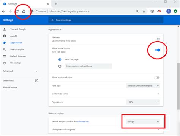Open Default browser section
Viewport: 180px width, 136px height.
coord(18,56)
